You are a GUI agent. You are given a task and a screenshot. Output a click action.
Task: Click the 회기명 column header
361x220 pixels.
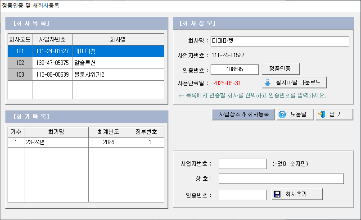tap(56, 132)
